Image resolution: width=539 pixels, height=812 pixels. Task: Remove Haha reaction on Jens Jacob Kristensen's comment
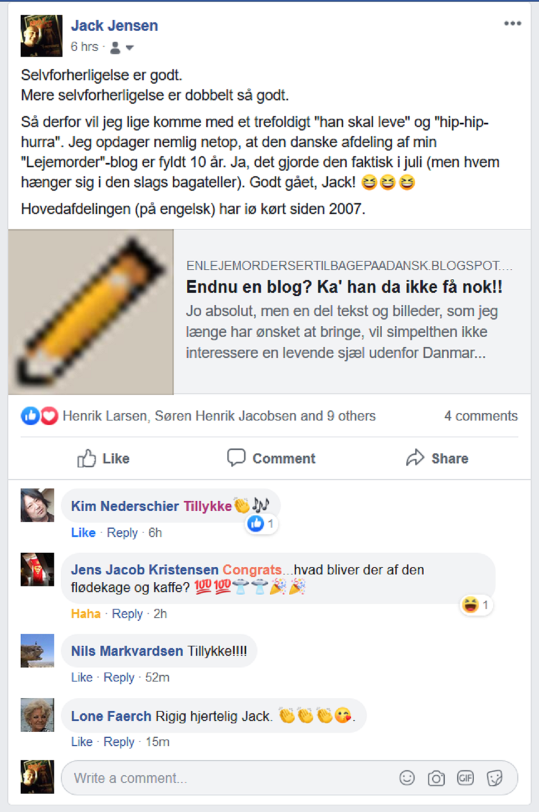coord(86,613)
